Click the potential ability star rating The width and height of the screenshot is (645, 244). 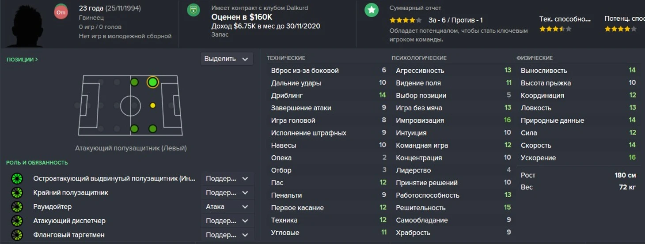pyautogui.click(x=621, y=29)
